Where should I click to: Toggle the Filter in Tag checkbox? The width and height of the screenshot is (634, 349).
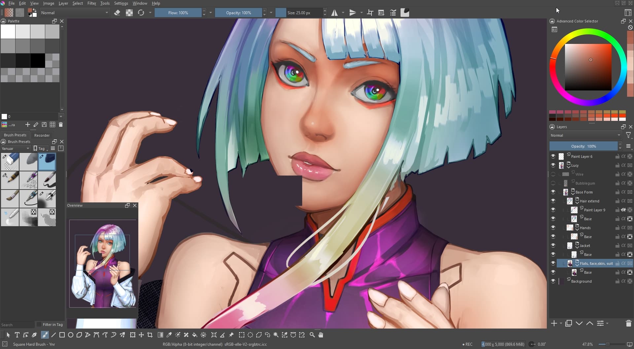point(39,325)
